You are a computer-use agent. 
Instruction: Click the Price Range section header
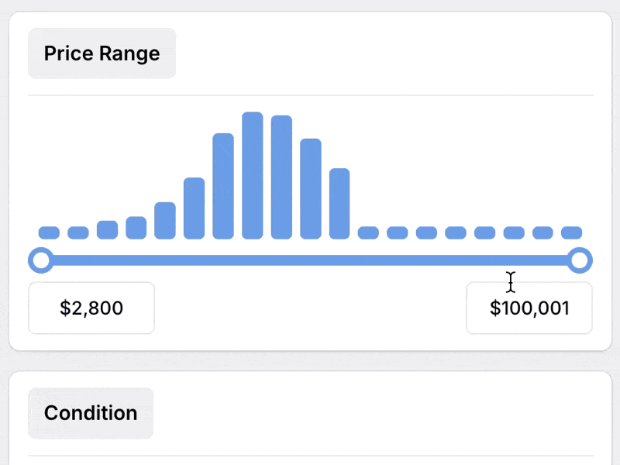click(x=102, y=53)
